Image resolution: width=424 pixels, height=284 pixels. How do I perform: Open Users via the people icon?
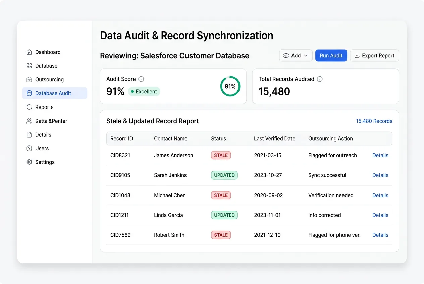[x=30, y=148]
